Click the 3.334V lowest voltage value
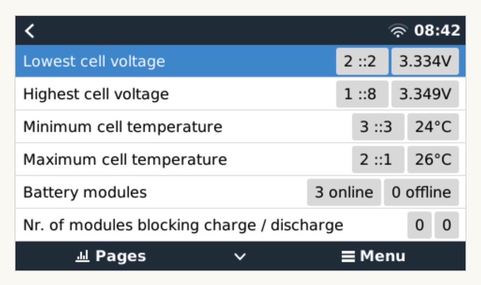 coord(425,61)
